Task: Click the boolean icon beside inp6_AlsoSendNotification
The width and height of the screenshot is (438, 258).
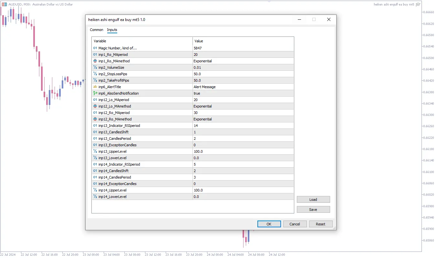Action: click(x=95, y=93)
